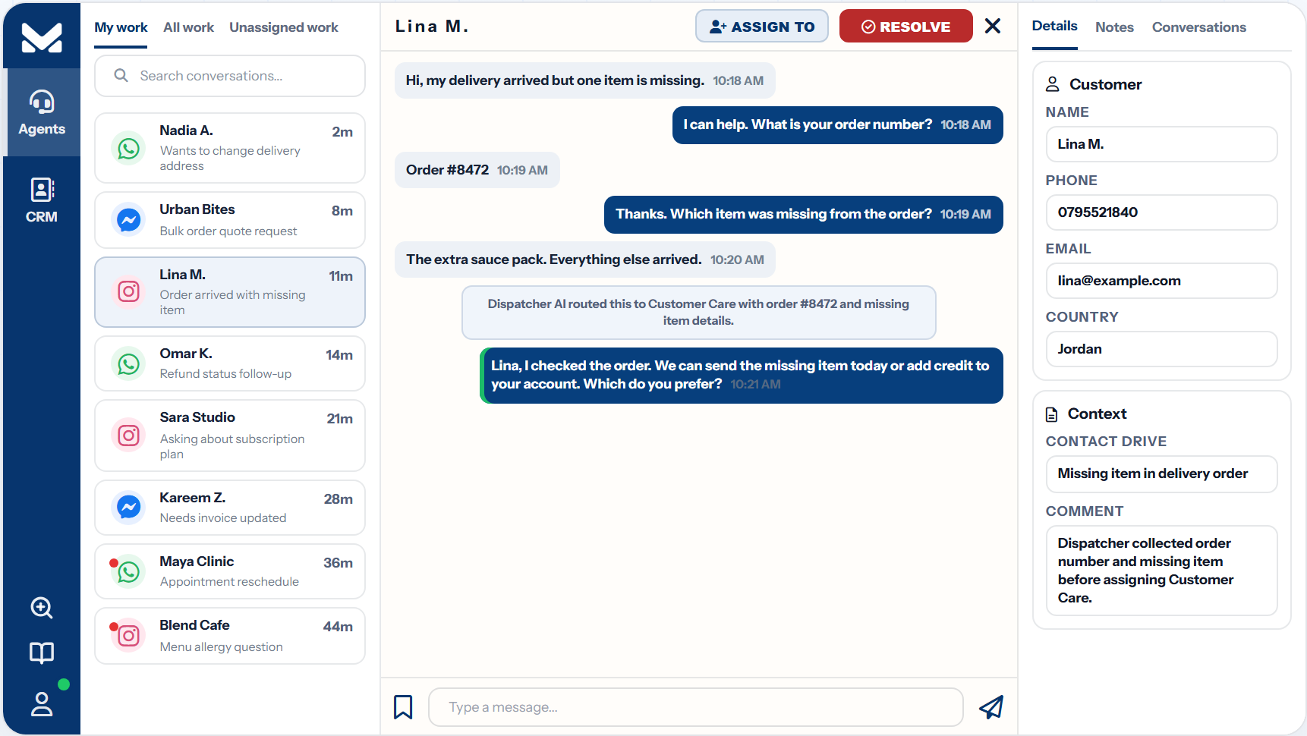The width and height of the screenshot is (1307, 736).
Task: Open the Conversations tab
Action: tap(1199, 27)
